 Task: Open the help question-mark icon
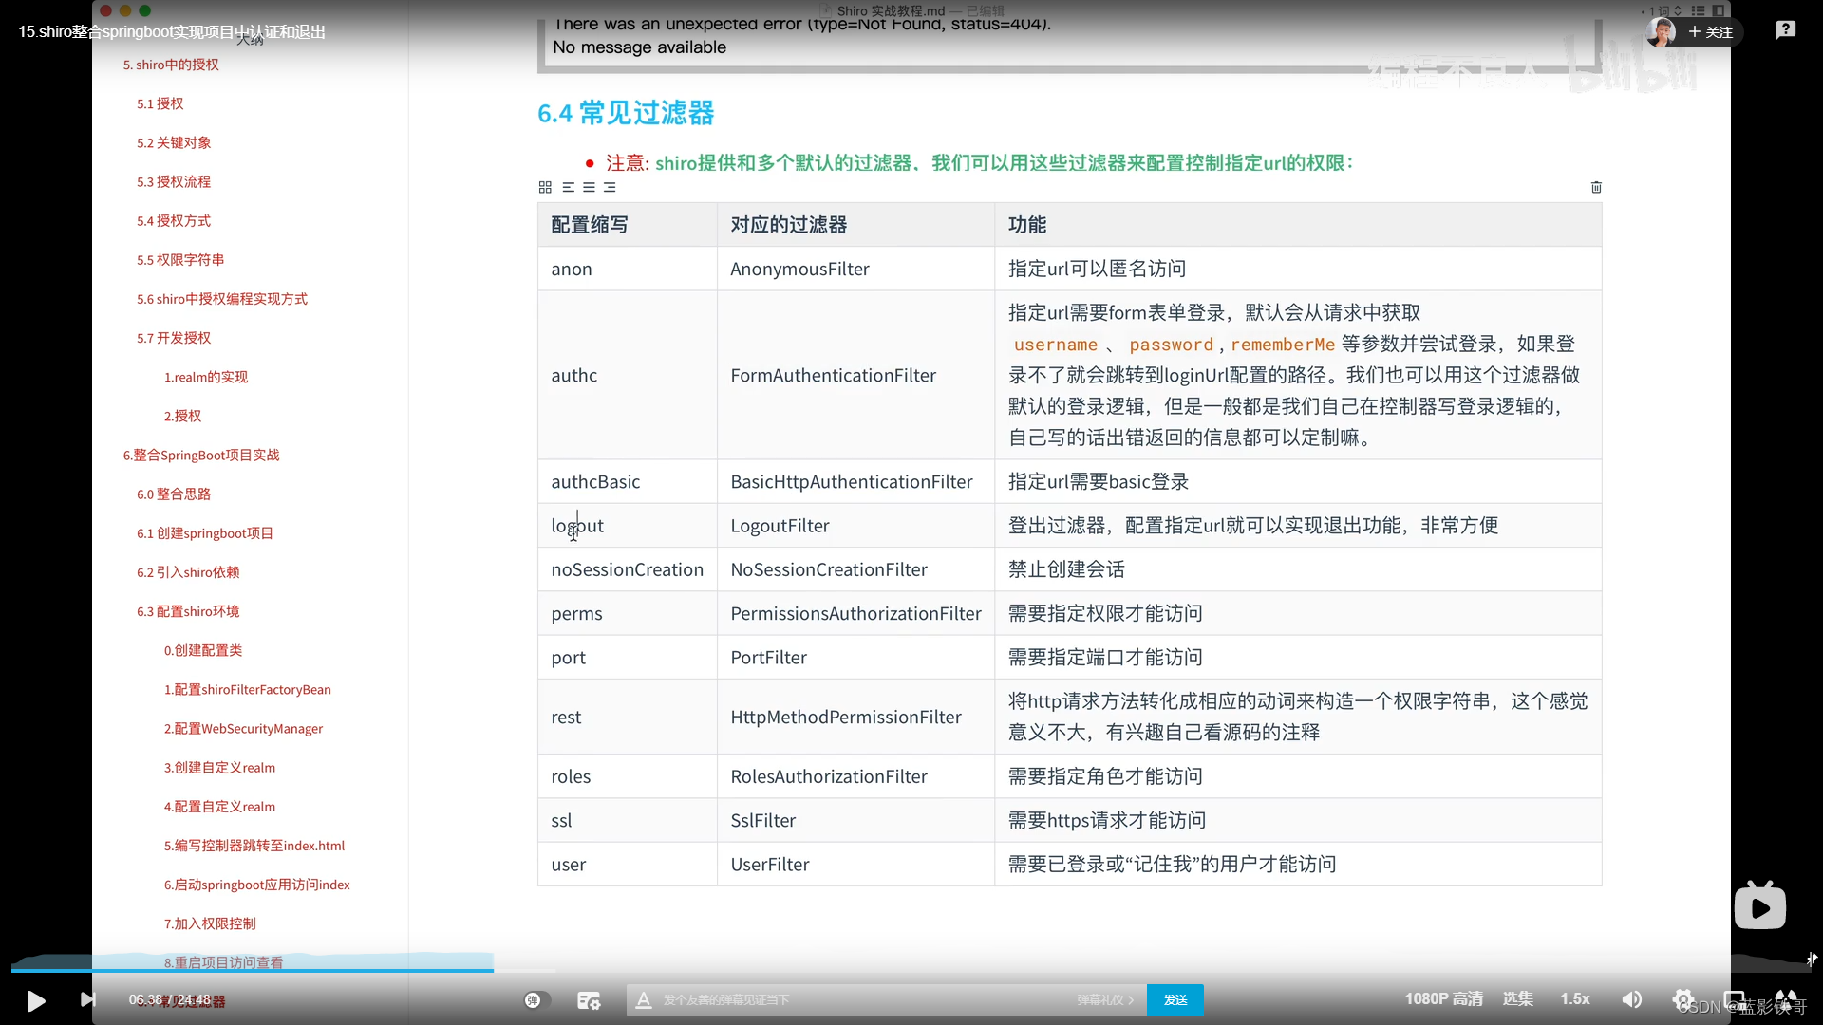tap(1786, 30)
